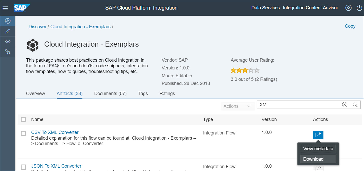Open the JSON To XML Converter artifact

[56, 166]
